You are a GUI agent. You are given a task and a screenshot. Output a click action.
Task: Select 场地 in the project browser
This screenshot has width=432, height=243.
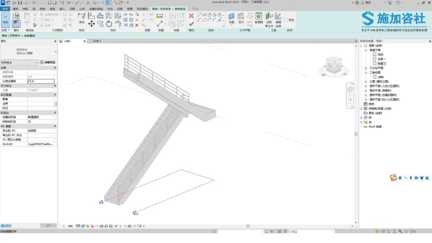pos(380,54)
